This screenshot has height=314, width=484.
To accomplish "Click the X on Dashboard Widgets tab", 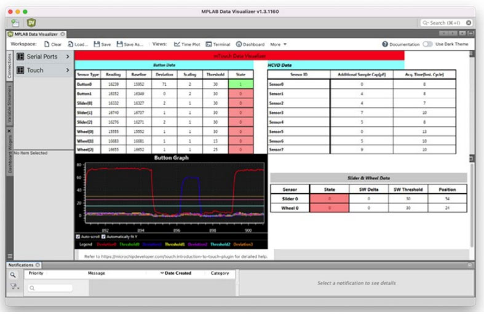I will tap(9, 131).
